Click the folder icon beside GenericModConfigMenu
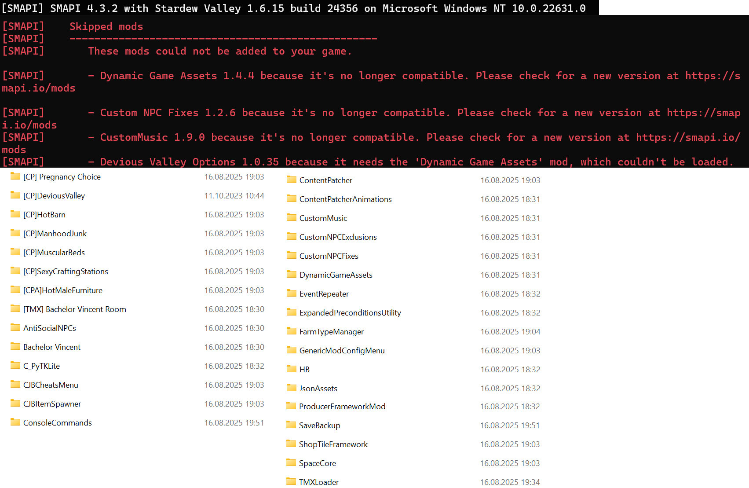The image size is (749, 488). pos(291,350)
